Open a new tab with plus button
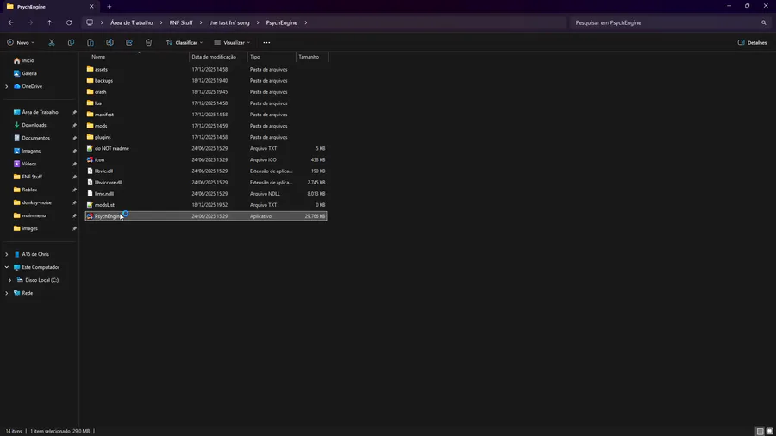Viewport: 776px width, 436px height. tap(109, 7)
